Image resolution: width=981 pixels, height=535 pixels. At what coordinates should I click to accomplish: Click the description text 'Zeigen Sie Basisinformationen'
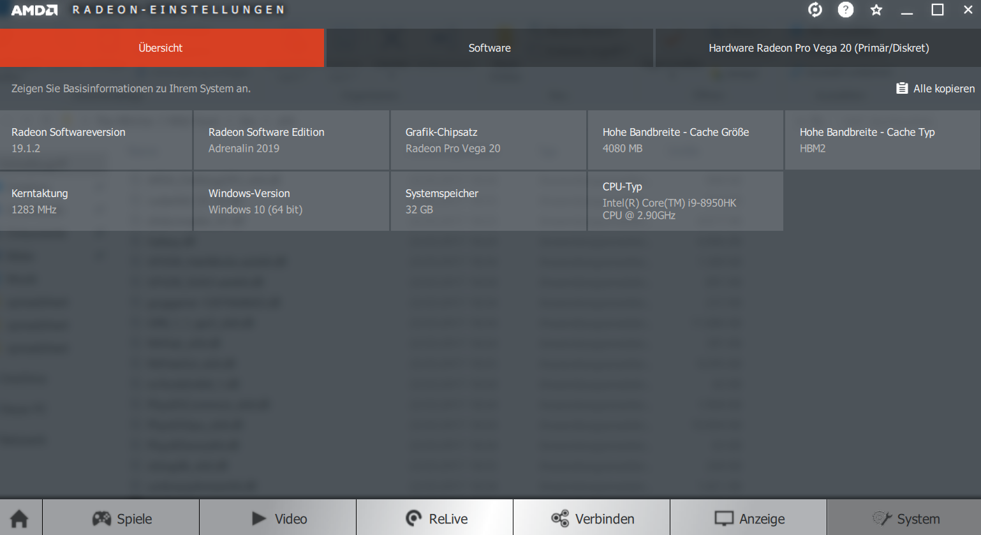[x=131, y=89]
